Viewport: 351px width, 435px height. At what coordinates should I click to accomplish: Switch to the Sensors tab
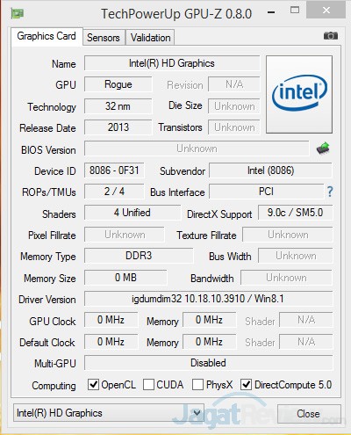pyautogui.click(x=104, y=38)
